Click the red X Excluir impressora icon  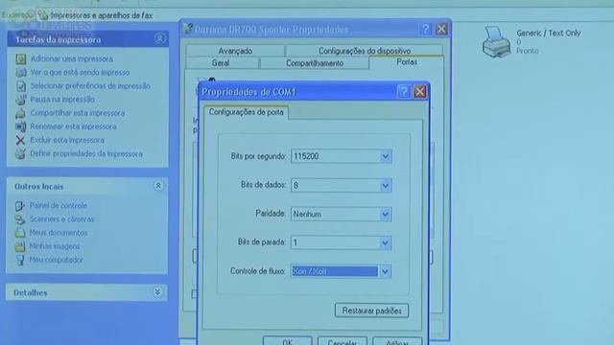pos(20,140)
